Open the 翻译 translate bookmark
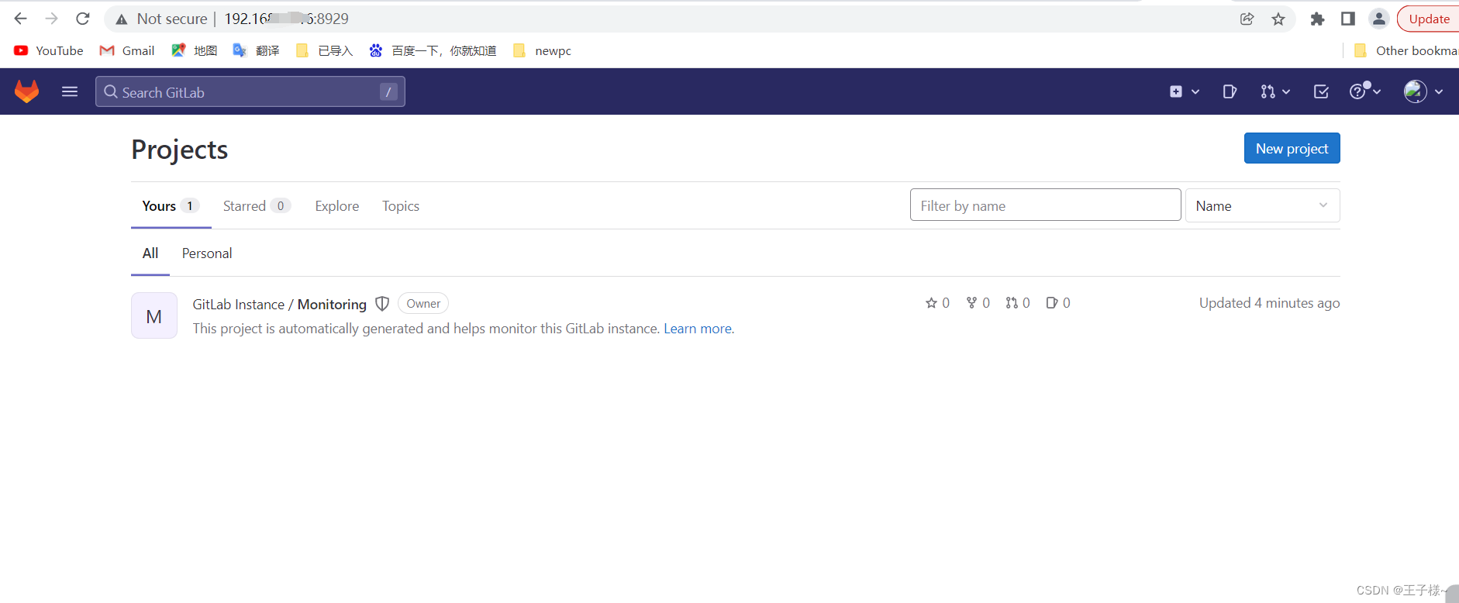Screen dimensions: 1459x603 [256, 50]
